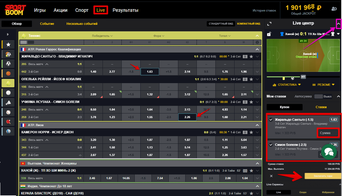Open the РЕЗЮМЕ dropdown
The height and width of the screenshot is (196, 343).
(323, 85)
